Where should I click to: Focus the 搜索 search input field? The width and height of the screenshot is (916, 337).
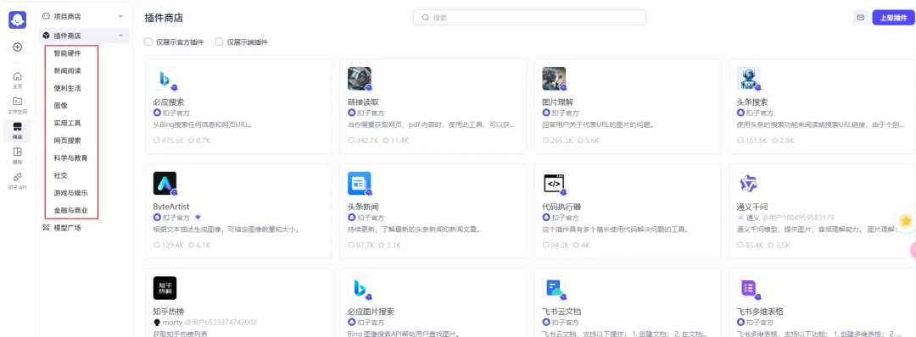[529, 18]
